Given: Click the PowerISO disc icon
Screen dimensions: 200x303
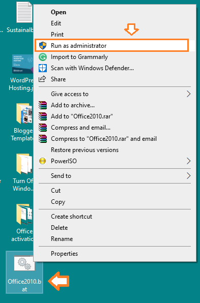Looking at the screenshot, I should coord(43,161).
